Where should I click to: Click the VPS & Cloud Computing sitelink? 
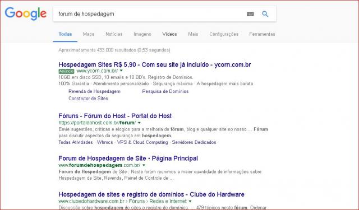(x=142, y=142)
